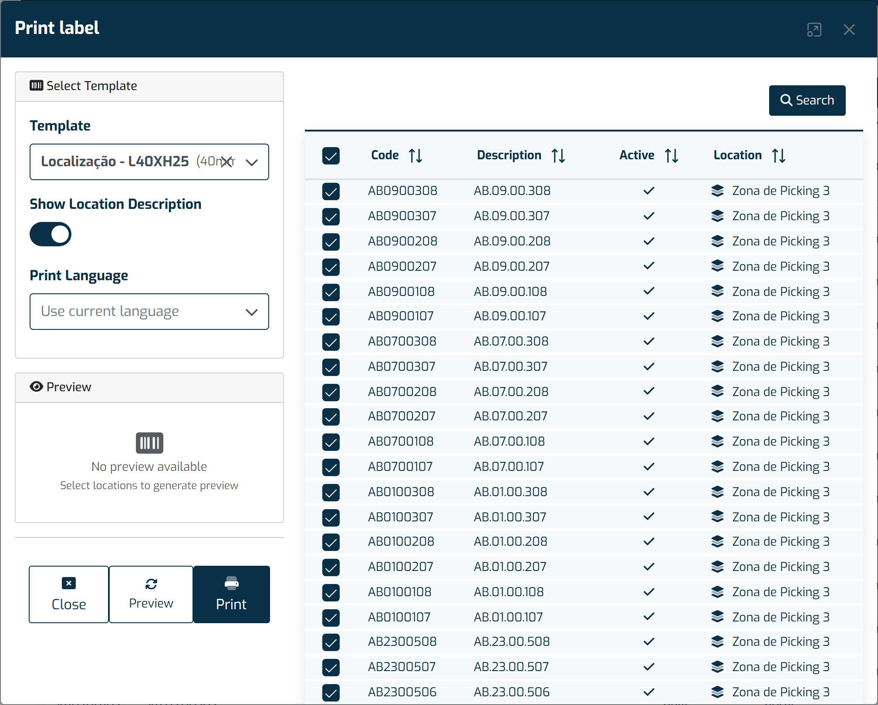The height and width of the screenshot is (705, 878).
Task: Select code cell AB0700307
Action: (x=402, y=366)
